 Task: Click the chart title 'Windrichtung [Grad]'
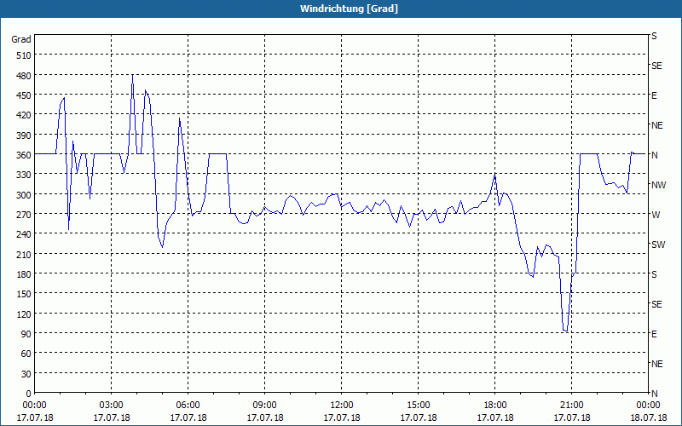click(349, 9)
